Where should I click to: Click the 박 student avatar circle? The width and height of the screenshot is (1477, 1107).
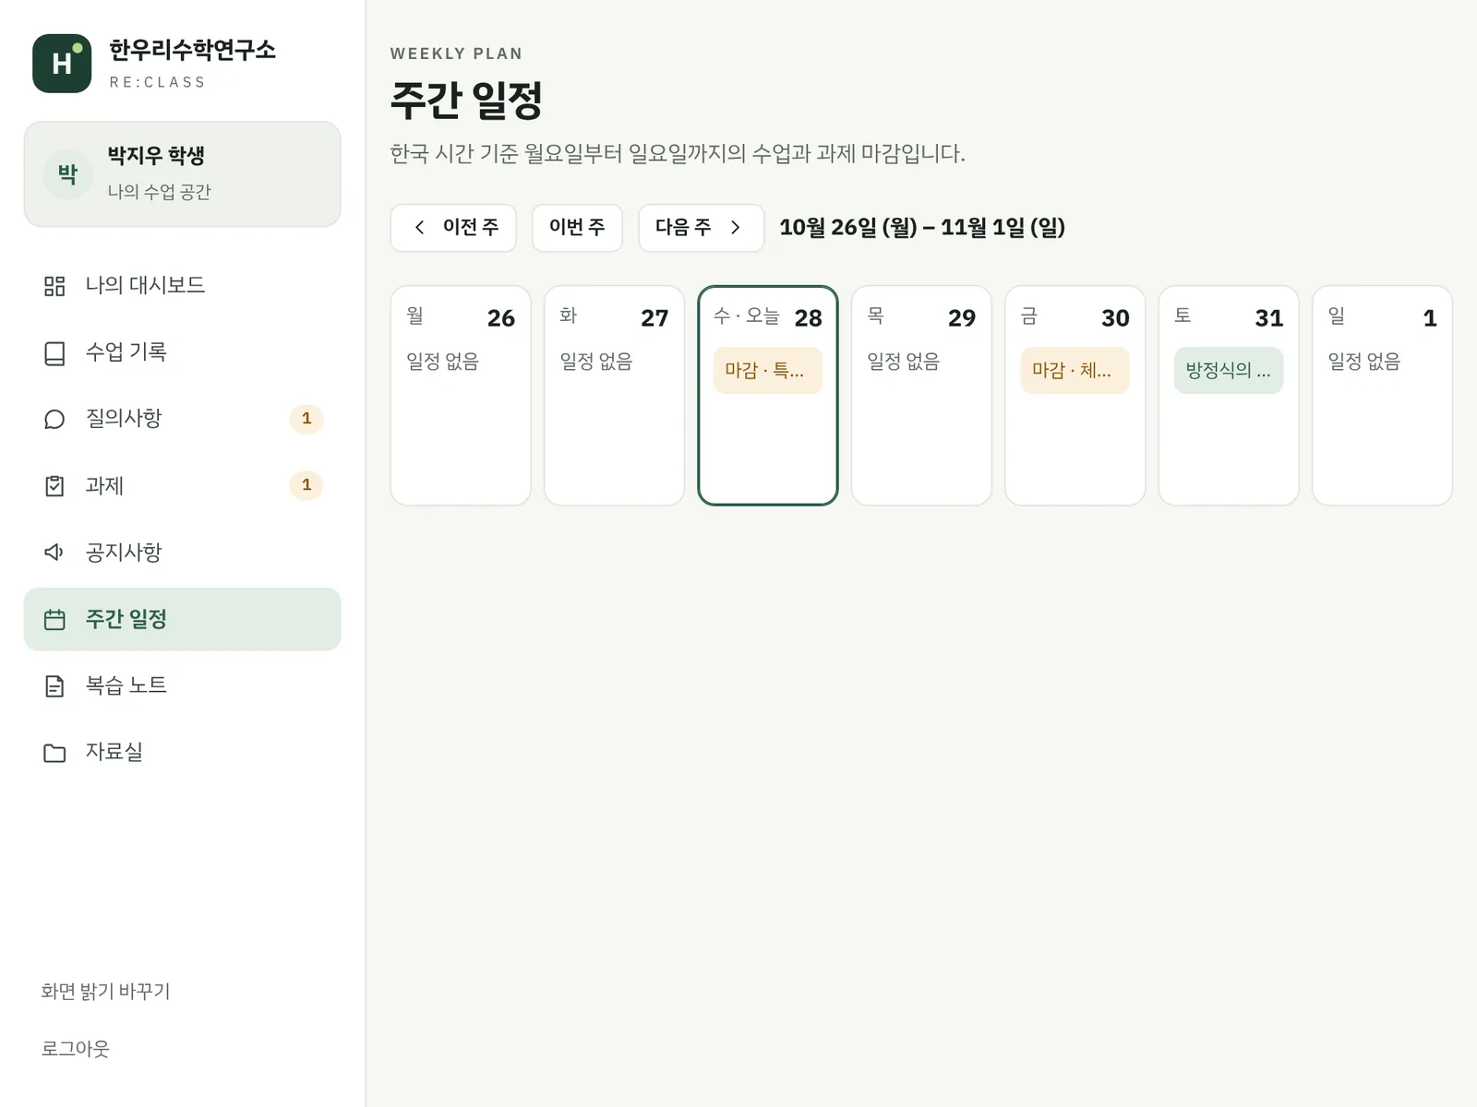click(x=67, y=173)
